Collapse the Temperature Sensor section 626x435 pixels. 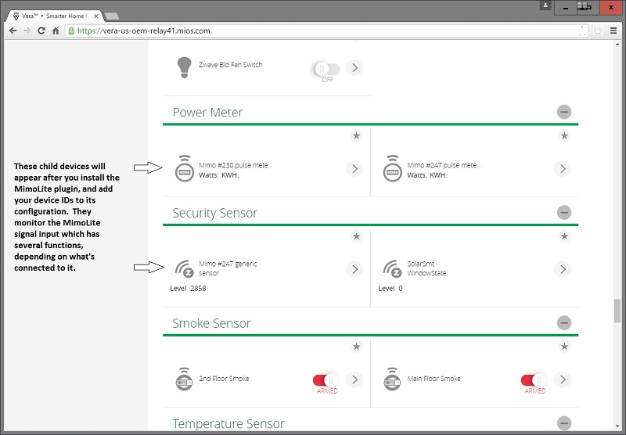click(x=564, y=423)
